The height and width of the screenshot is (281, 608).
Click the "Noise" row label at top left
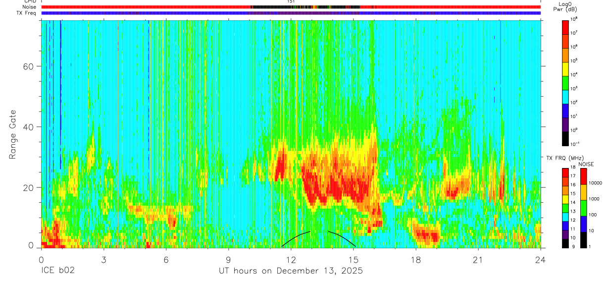pyautogui.click(x=29, y=7)
